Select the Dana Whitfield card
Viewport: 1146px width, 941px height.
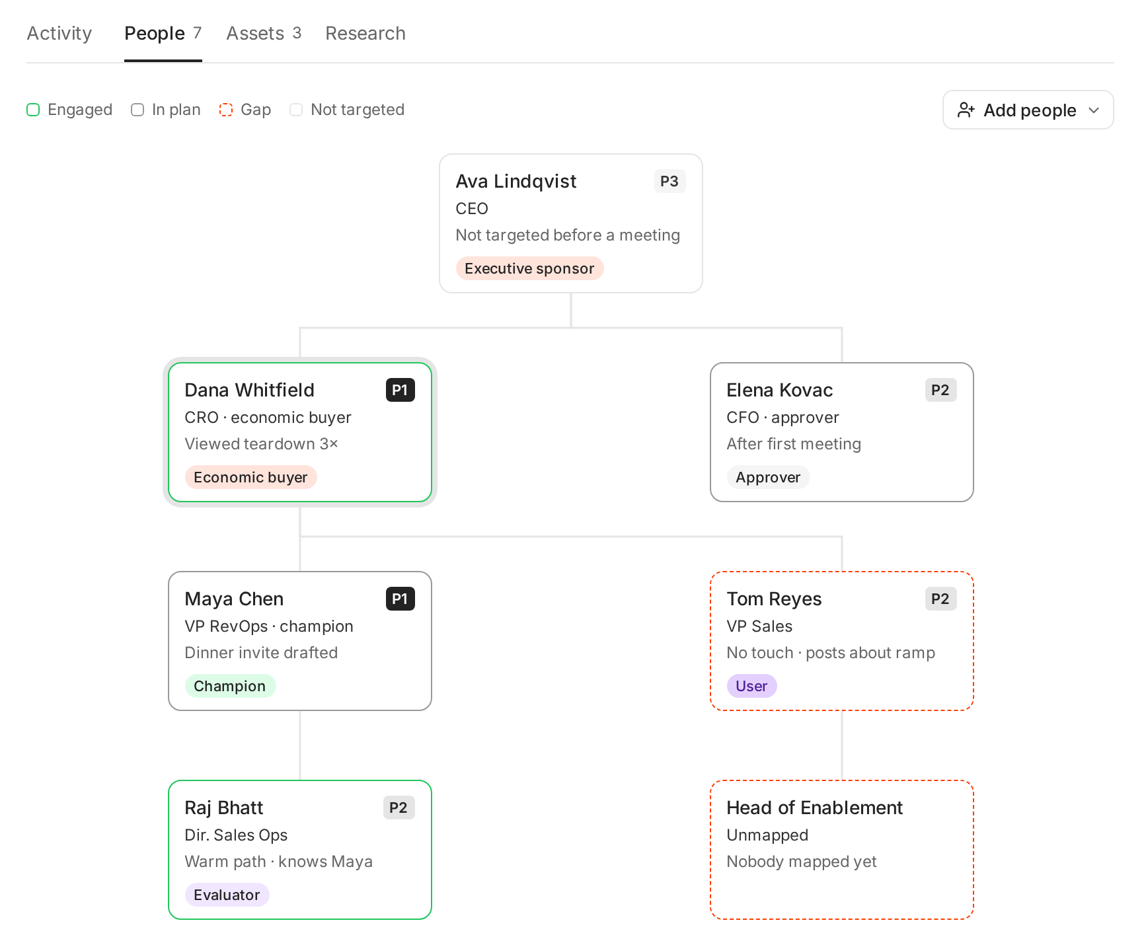(300, 432)
